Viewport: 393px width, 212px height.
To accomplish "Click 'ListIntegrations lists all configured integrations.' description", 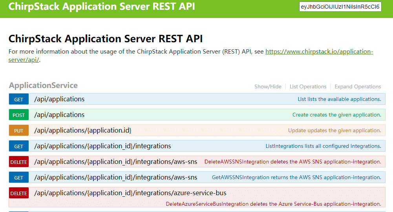I will point(324,146).
